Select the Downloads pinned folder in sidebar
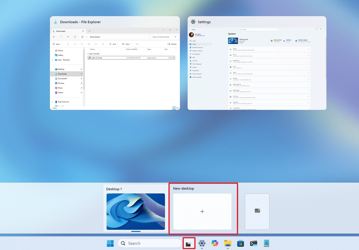Viewport: 359px width, 250px height. (x=62, y=74)
